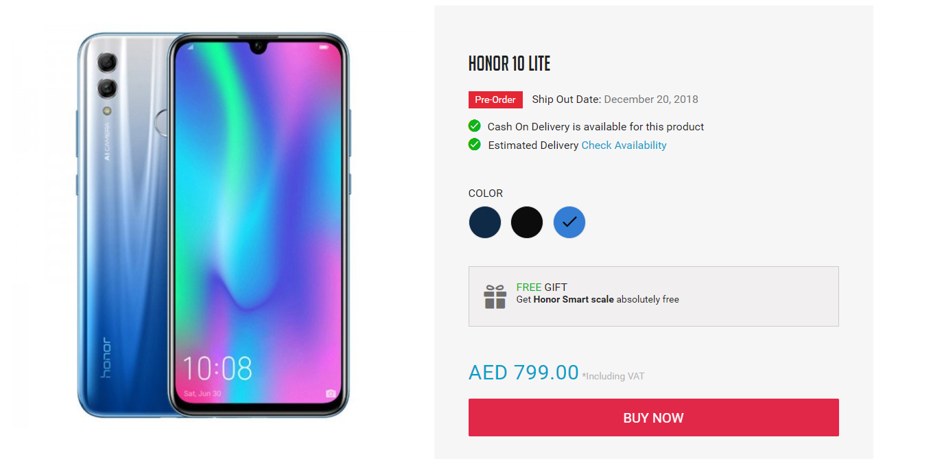Click the red BUY NOW button
Screen dimensions: 931x459
[x=653, y=417]
